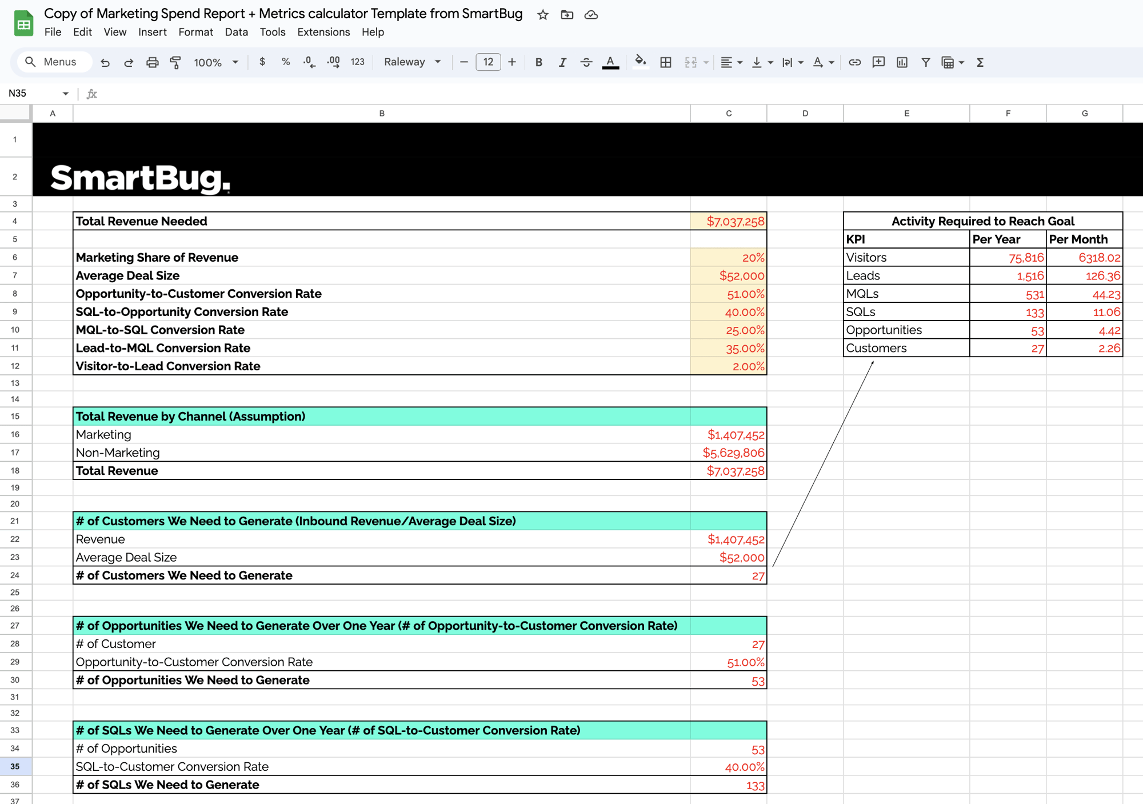Select Marketing Share of Revenue 20% cell
Screen dimensions: 1143x804
point(729,258)
